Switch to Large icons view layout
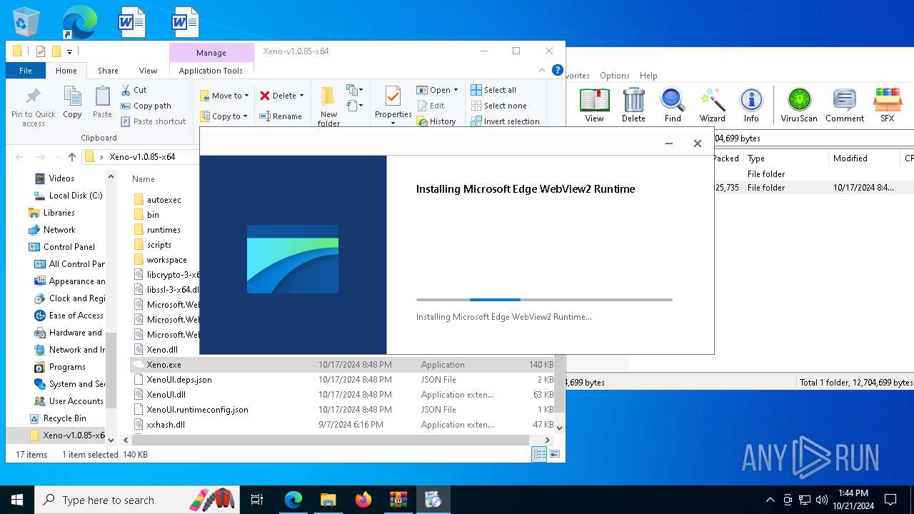914x514 pixels. point(555,454)
